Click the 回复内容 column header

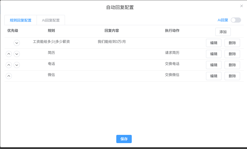point(112,31)
